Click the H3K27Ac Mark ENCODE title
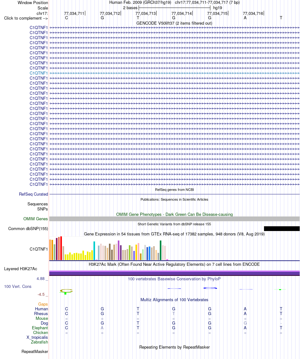 pyautogui.click(x=174, y=264)
